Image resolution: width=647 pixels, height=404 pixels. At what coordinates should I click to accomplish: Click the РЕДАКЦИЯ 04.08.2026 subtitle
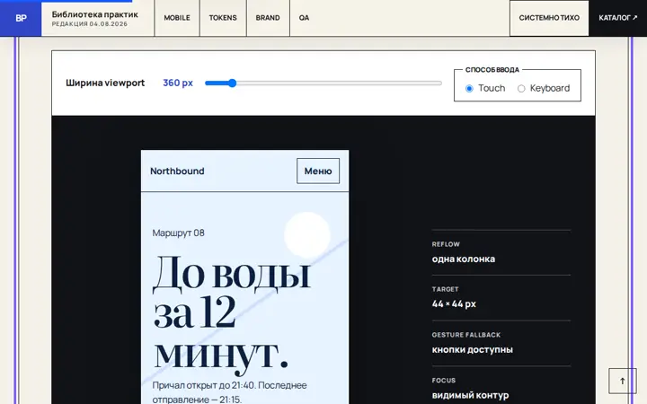pos(90,24)
